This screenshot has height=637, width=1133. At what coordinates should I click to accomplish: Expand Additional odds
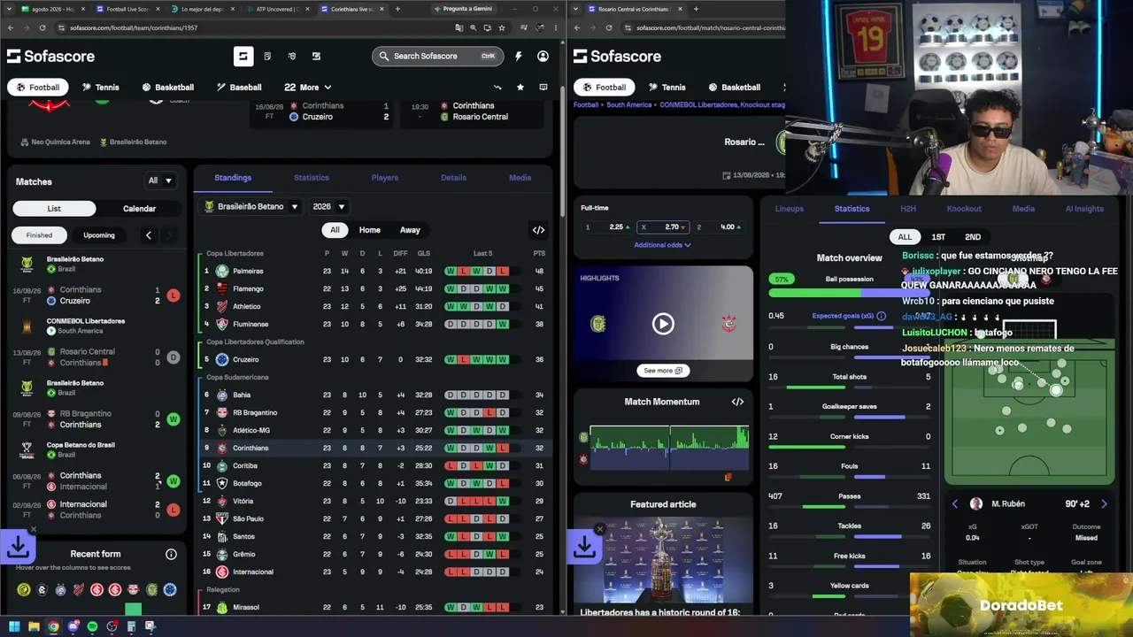[x=662, y=245]
